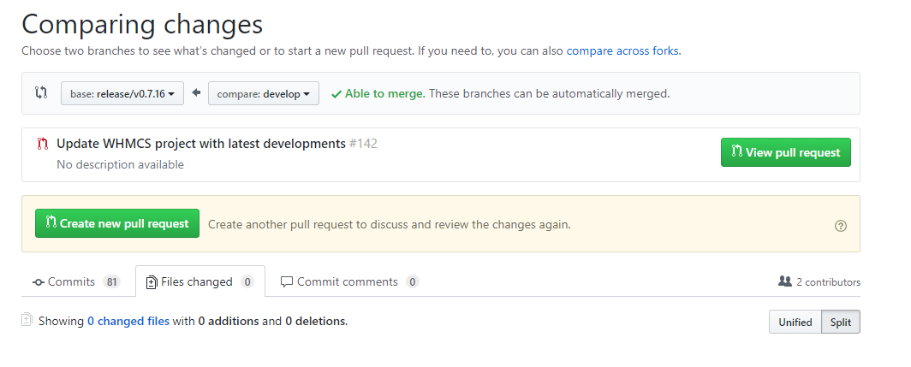The image size is (911, 367).
Task: Click the file diff icon beside Showing
Action: (x=27, y=321)
